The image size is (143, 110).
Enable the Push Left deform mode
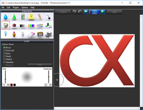pos(9,51)
